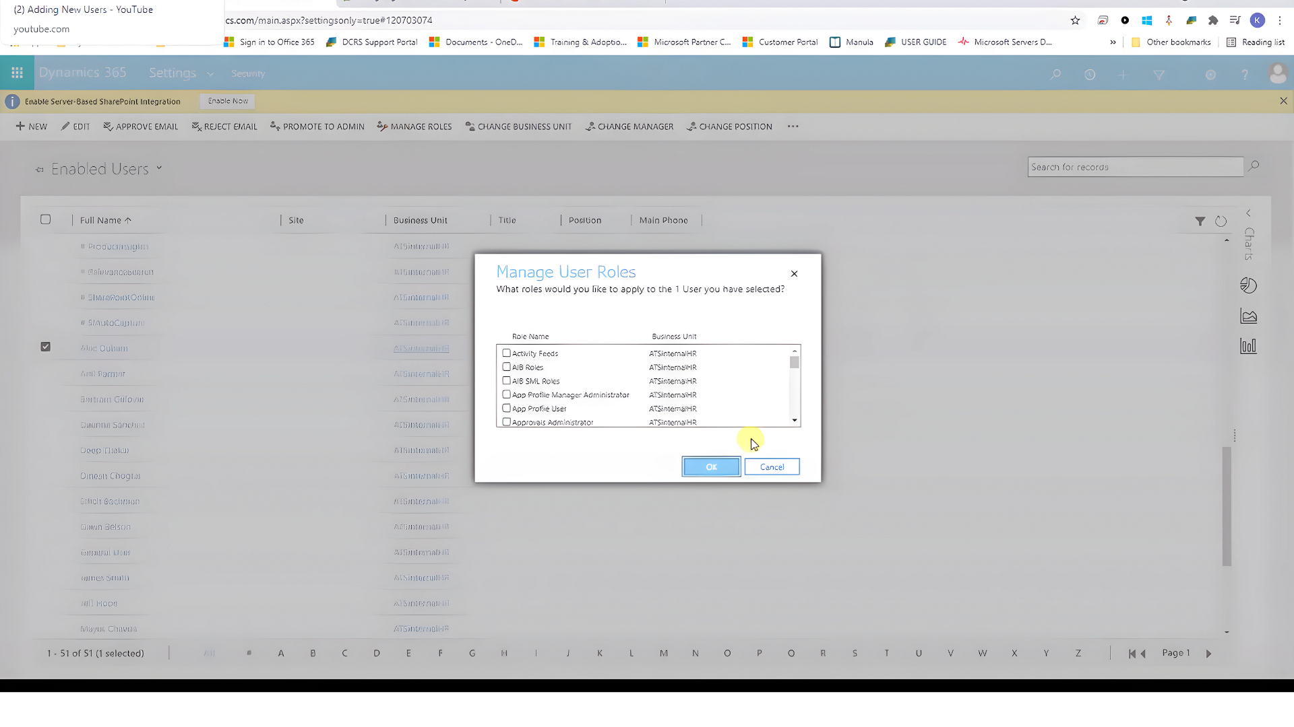The width and height of the screenshot is (1294, 727).
Task: Check the App Profile User role
Action: [506, 408]
